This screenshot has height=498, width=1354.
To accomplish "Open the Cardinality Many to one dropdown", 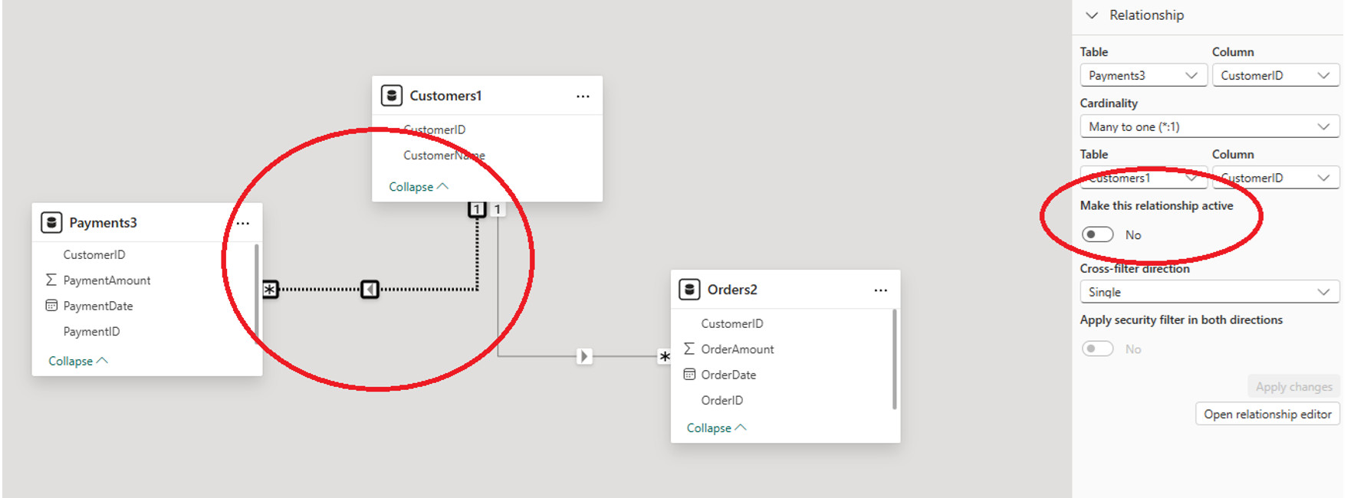I will [x=1208, y=126].
